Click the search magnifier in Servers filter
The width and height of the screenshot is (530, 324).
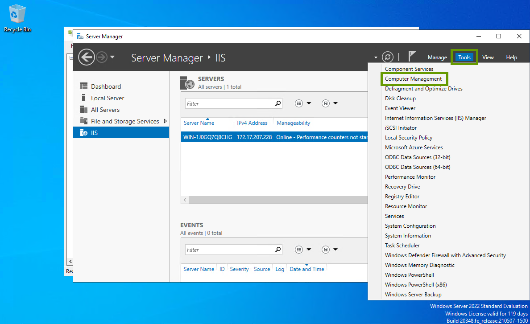(278, 103)
